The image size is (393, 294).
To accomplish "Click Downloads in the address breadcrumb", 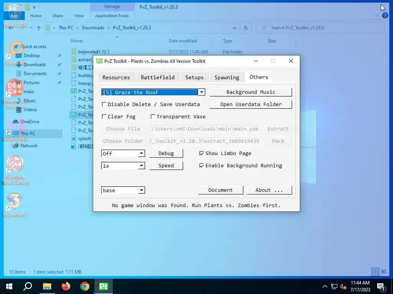I will pos(93,28).
